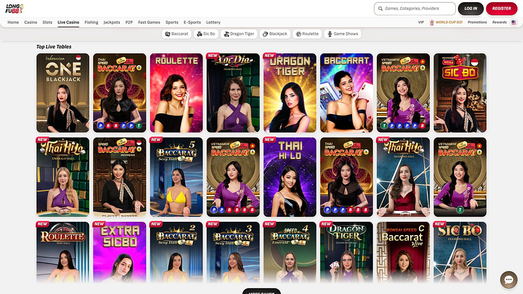Open Sic Bo Diamond Hall card

(x=460, y=252)
